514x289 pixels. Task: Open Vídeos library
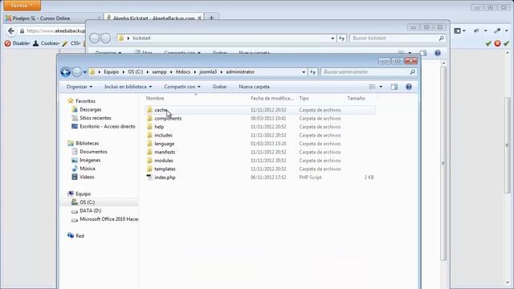(x=87, y=177)
